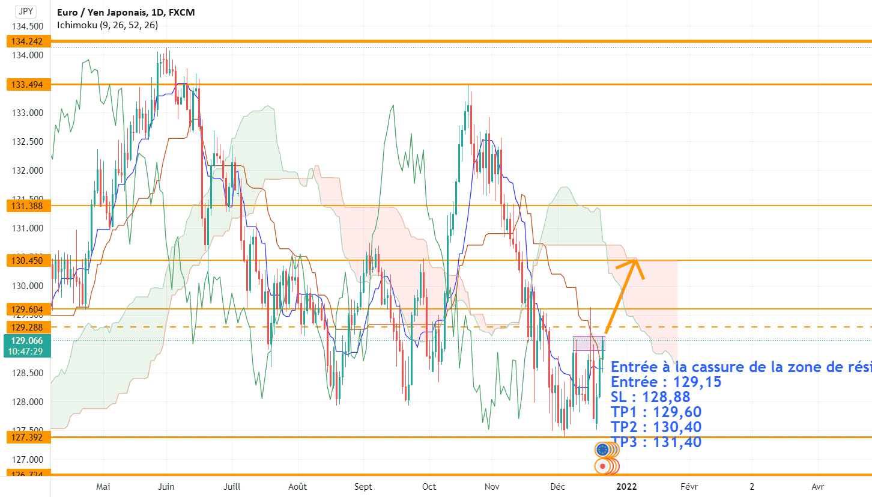Viewport: 872px width, 497px height.
Task: Click the Févr label on time axis
Action: (689, 486)
